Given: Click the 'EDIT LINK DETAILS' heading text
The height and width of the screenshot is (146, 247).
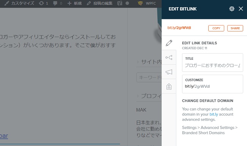Looking at the screenshot, I should (x=199, y=43).
